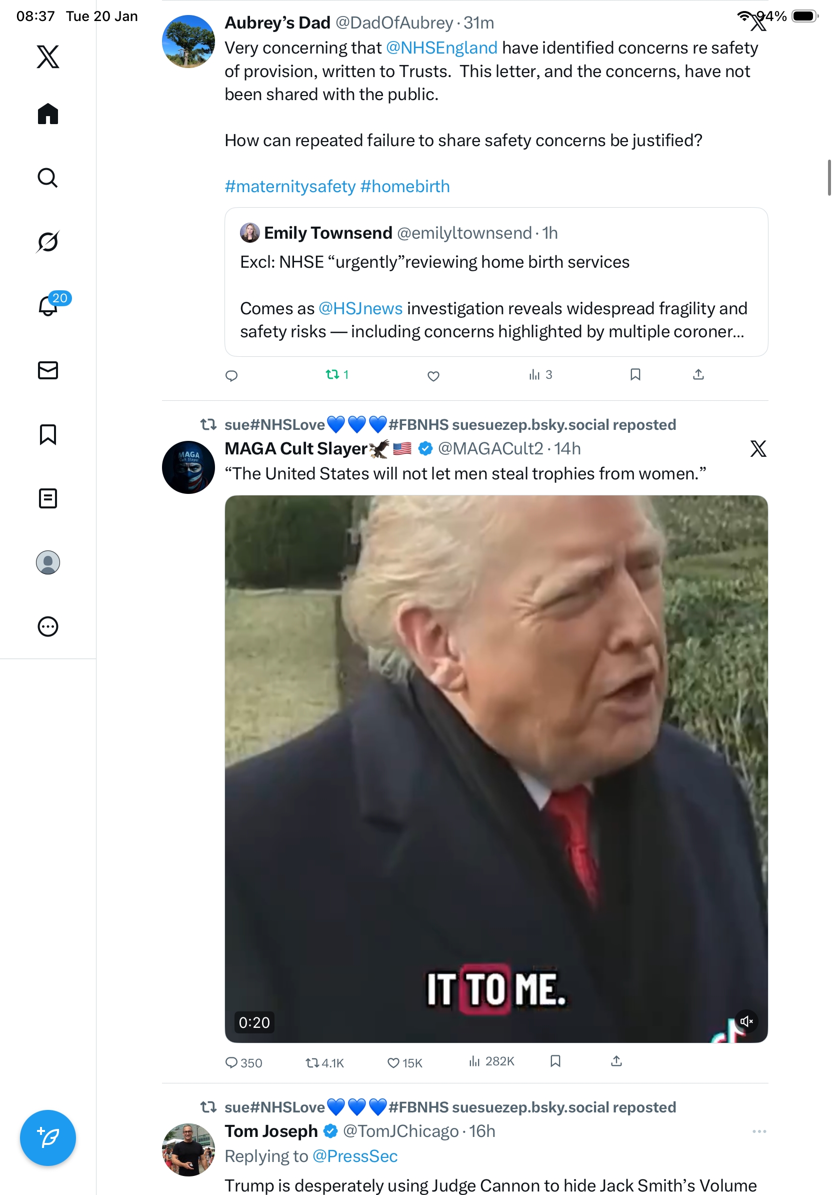The width and height of the screenshot is (834, 1195).
Task: Open the @HSJnews mention link
Action: [360, 308]
